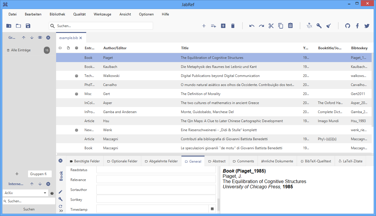Add a new entry with the plus icon

click(204, 26)
